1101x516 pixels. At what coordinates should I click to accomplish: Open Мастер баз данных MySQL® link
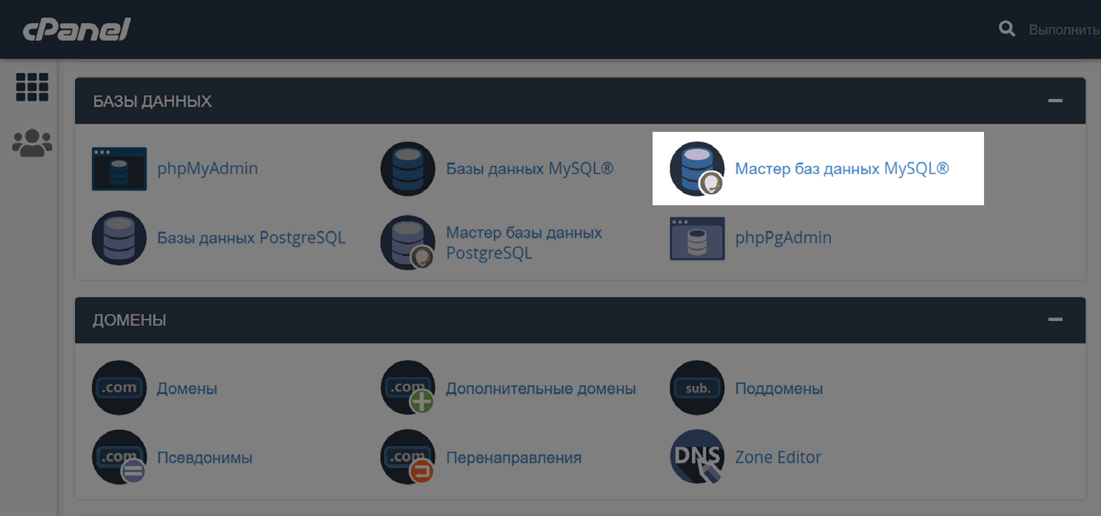842,169
